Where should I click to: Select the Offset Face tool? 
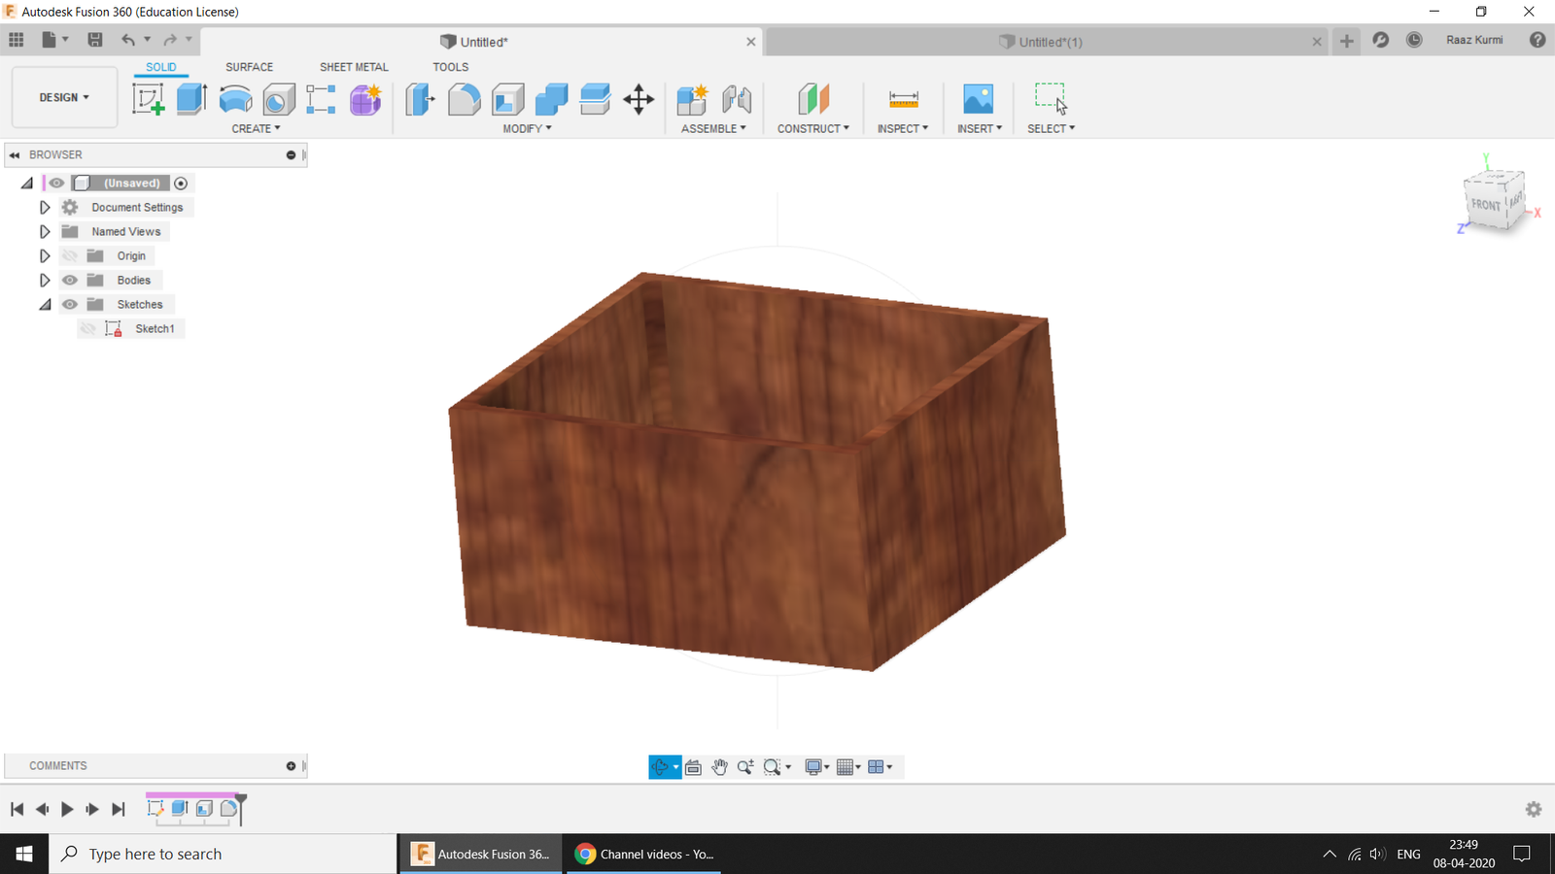coord(595,99)
